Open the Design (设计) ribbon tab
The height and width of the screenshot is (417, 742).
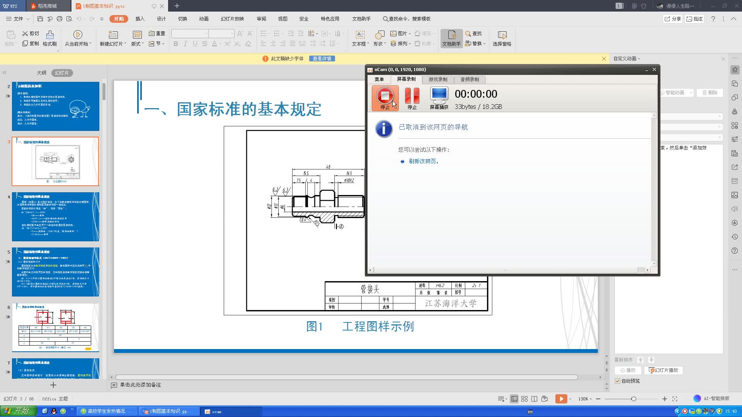pos(161,19)
